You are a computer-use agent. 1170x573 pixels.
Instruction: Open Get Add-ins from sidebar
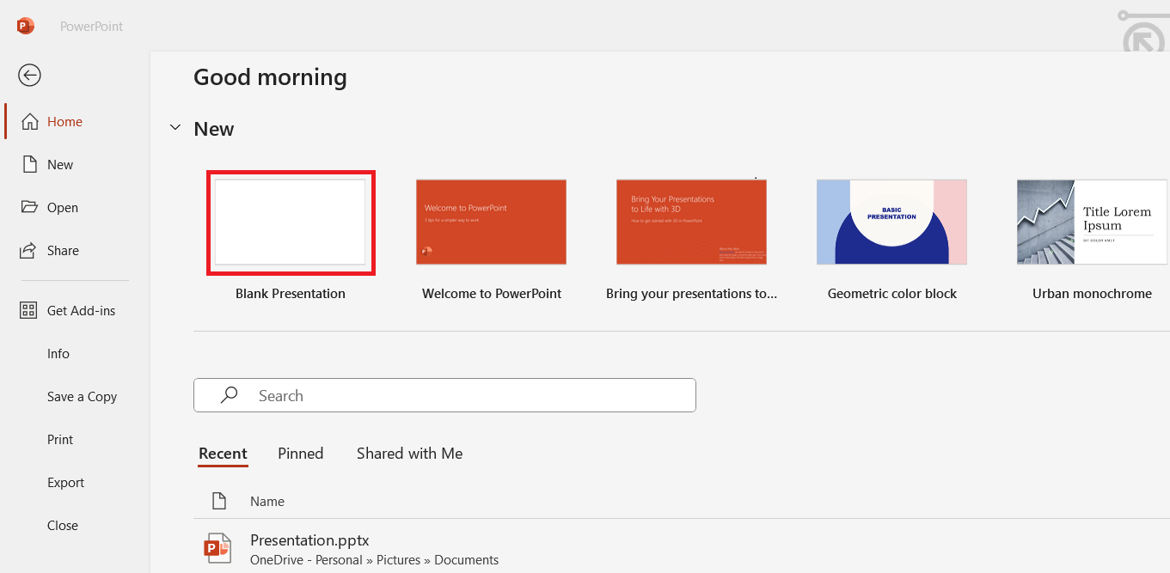tap(81, 311)
